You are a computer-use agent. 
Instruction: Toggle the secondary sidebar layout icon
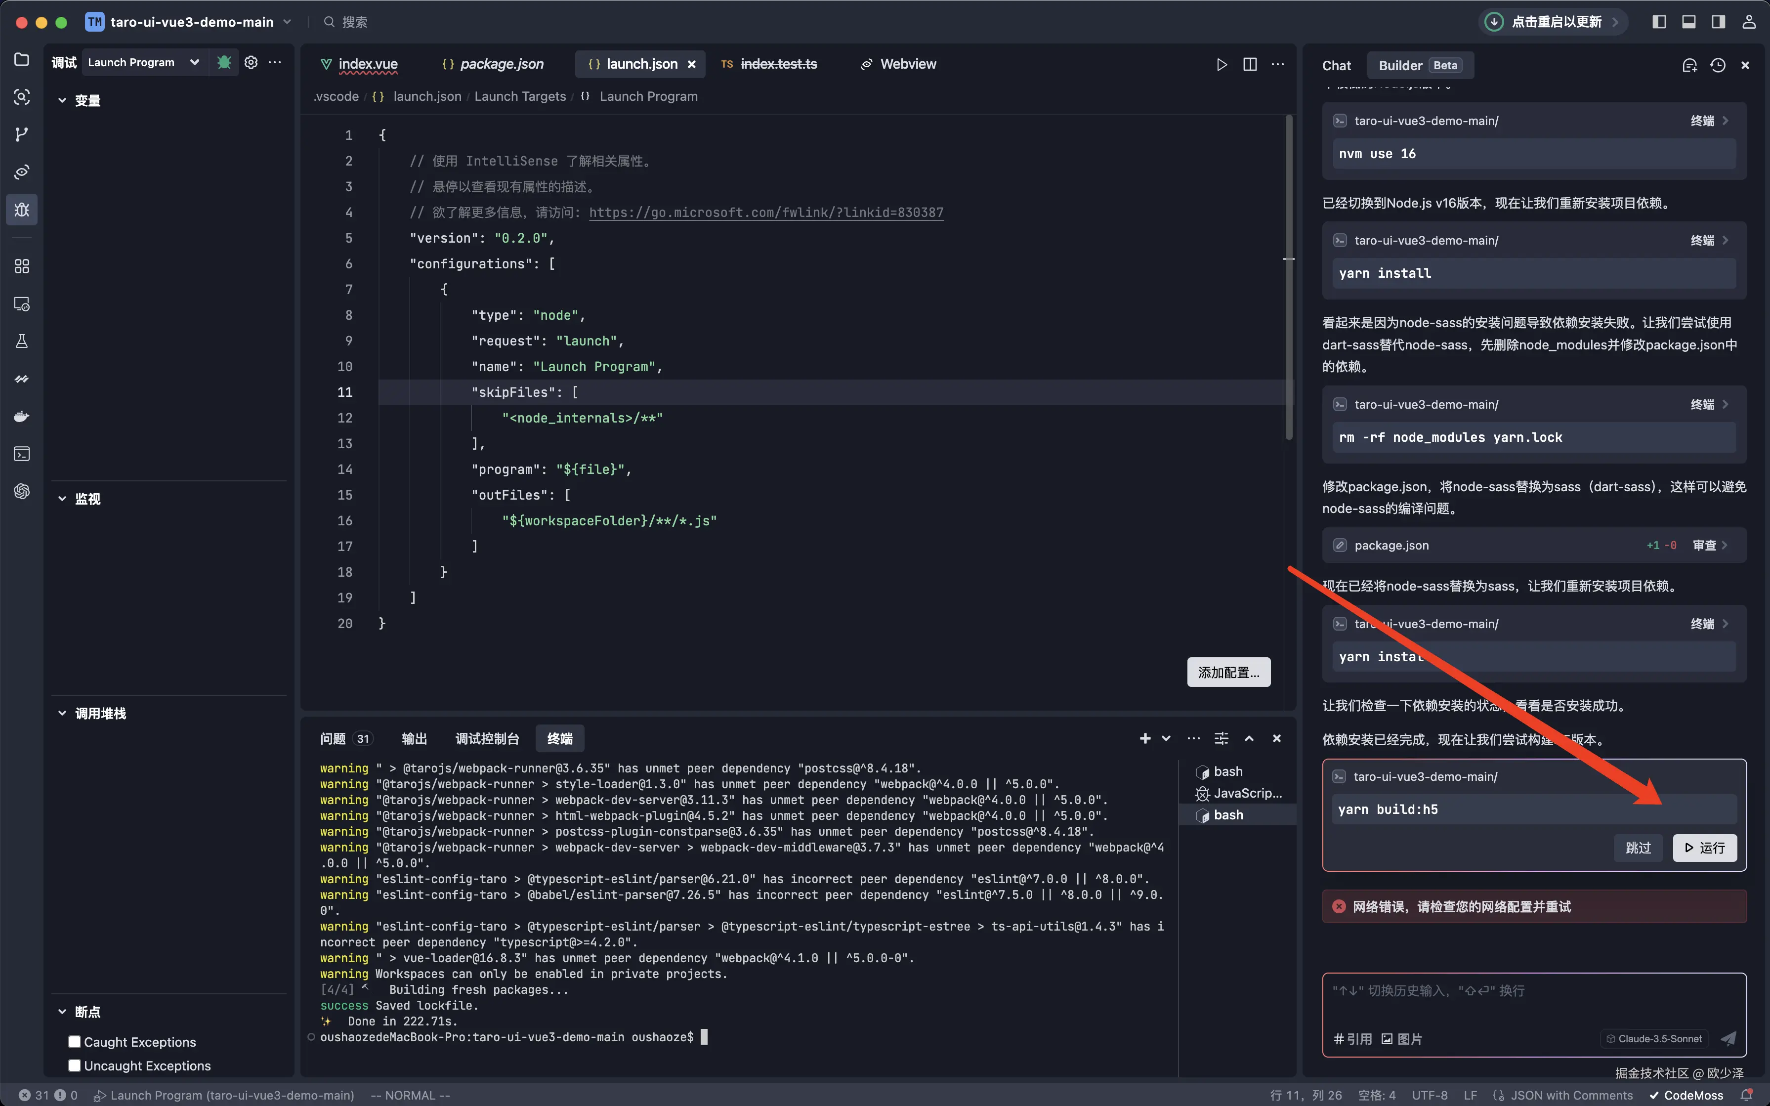[1718, 22]
